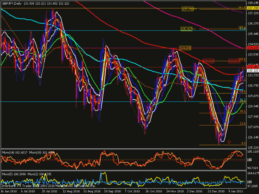Click the 14 Nov 2010 date label

[x=175, y=192]
